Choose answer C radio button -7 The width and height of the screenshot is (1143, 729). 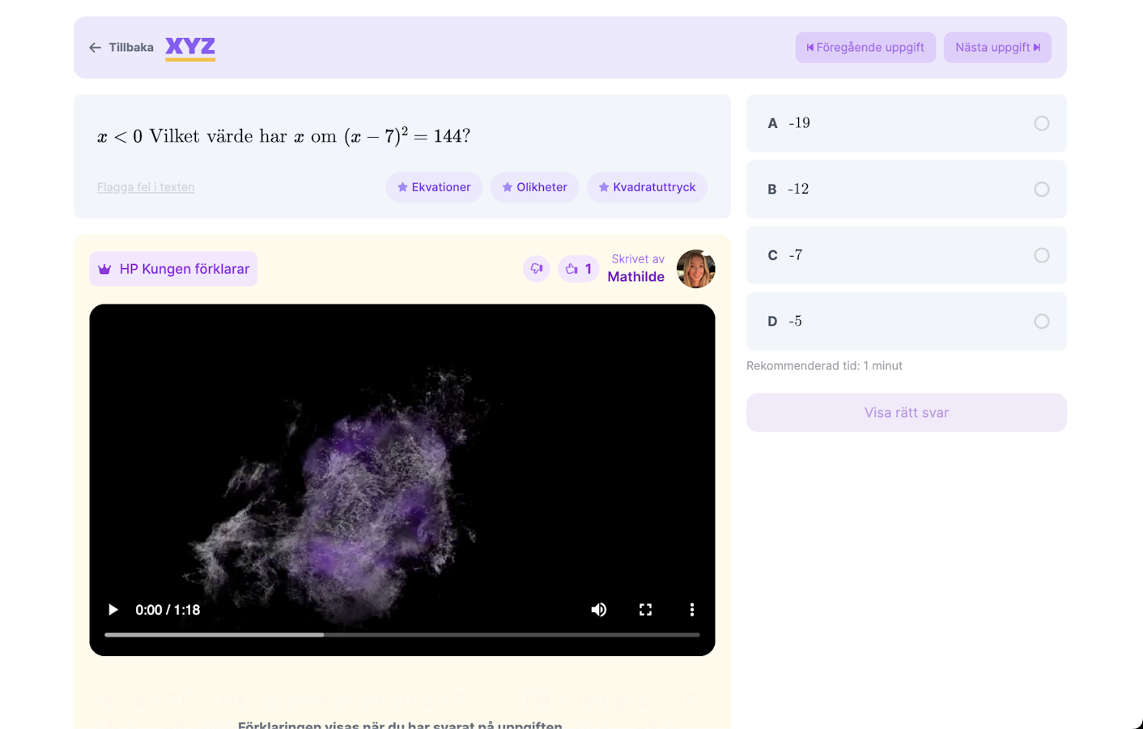pyautogui.click(x=1041, y=255)
